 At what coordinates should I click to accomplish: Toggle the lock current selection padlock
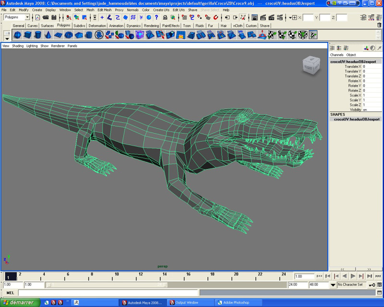coord(165,17)
